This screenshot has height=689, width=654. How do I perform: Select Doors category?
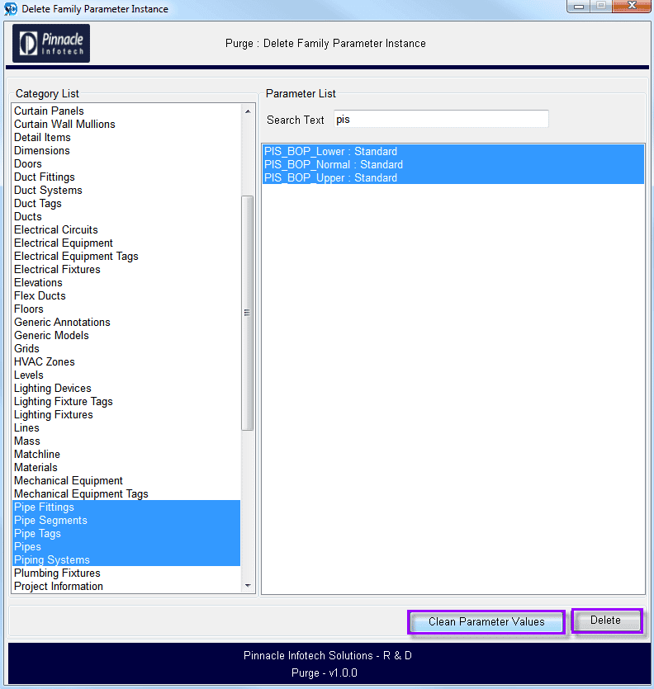click(126, 163)
